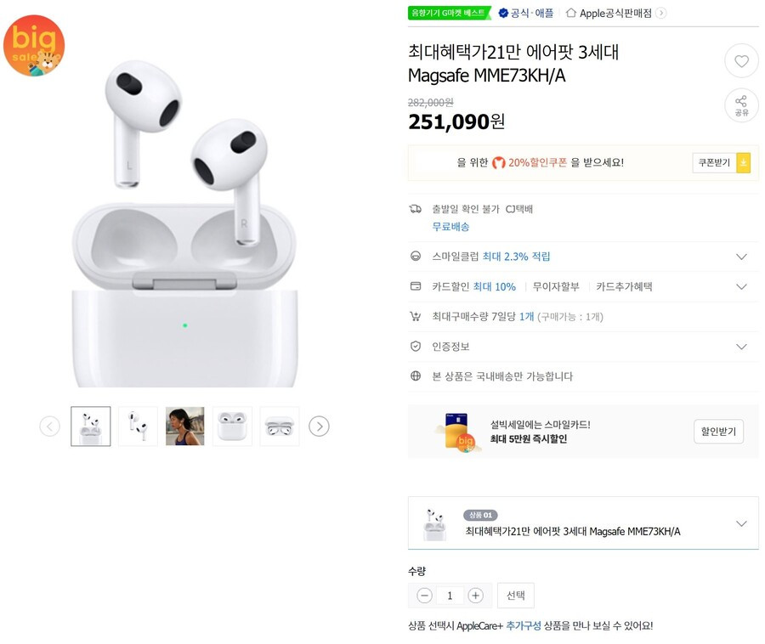Expand the card discount 최대 10% row
The height and width of the screenshot is (644, 765).
[583, 286]
